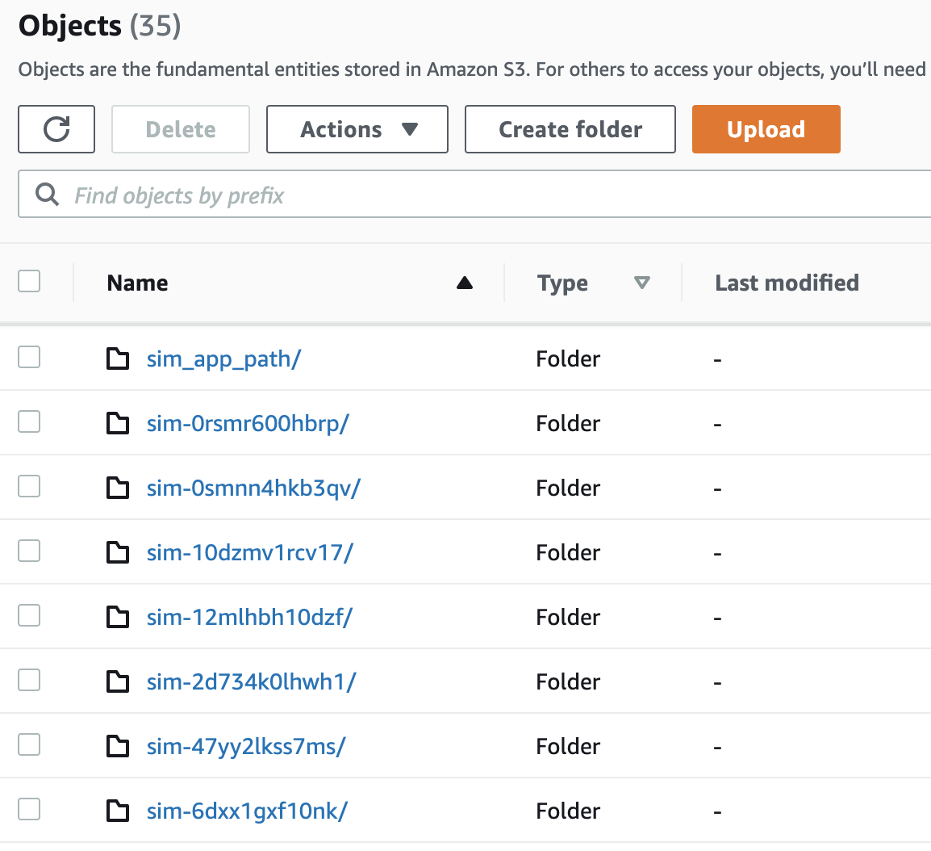Click the Name column header label
The image size is (931, 851).
(x=138, y=283)
